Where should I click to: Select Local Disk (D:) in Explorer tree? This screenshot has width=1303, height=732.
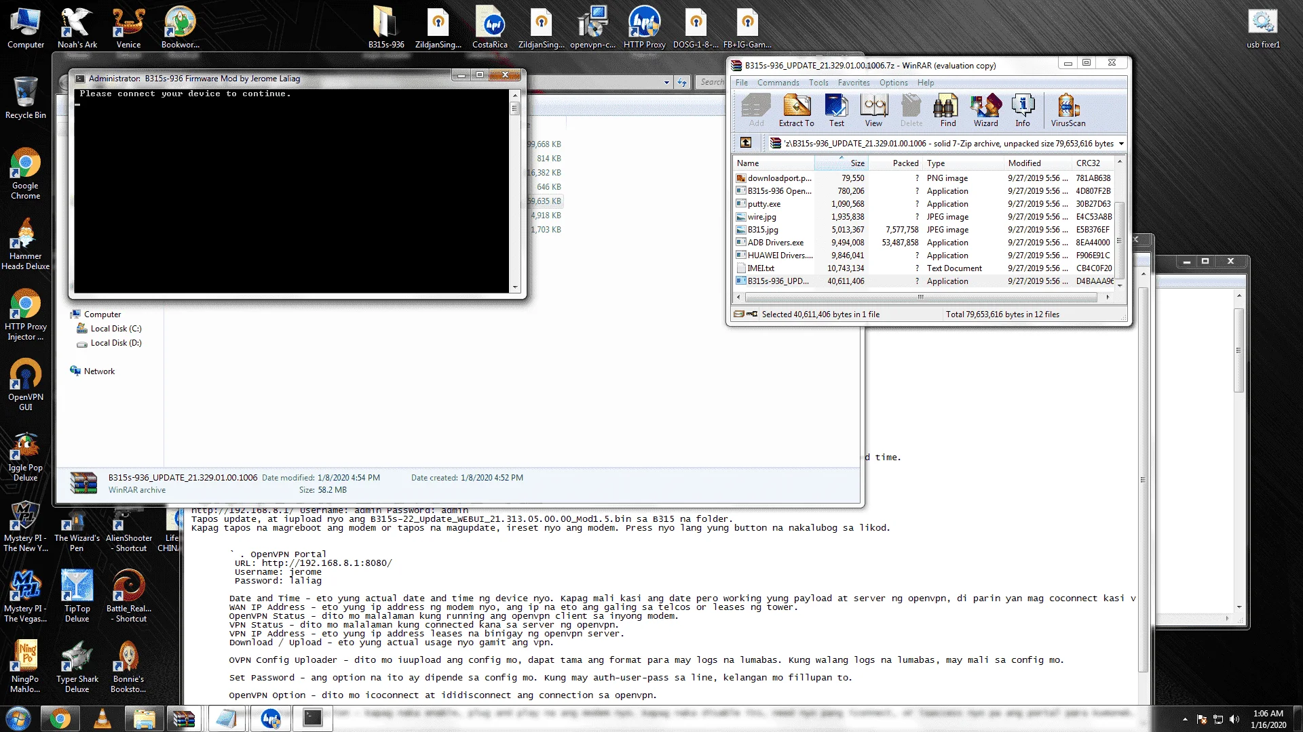115,342
